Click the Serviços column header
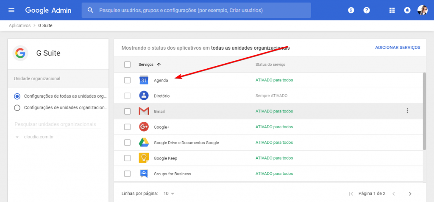 tap(146, 65)
